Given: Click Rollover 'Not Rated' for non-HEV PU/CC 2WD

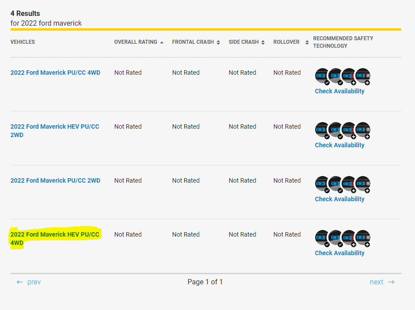Looking at the screenshot, I should (x=287, y=180).
